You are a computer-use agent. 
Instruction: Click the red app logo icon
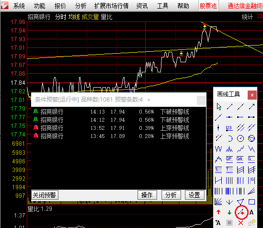coord(5,6)
